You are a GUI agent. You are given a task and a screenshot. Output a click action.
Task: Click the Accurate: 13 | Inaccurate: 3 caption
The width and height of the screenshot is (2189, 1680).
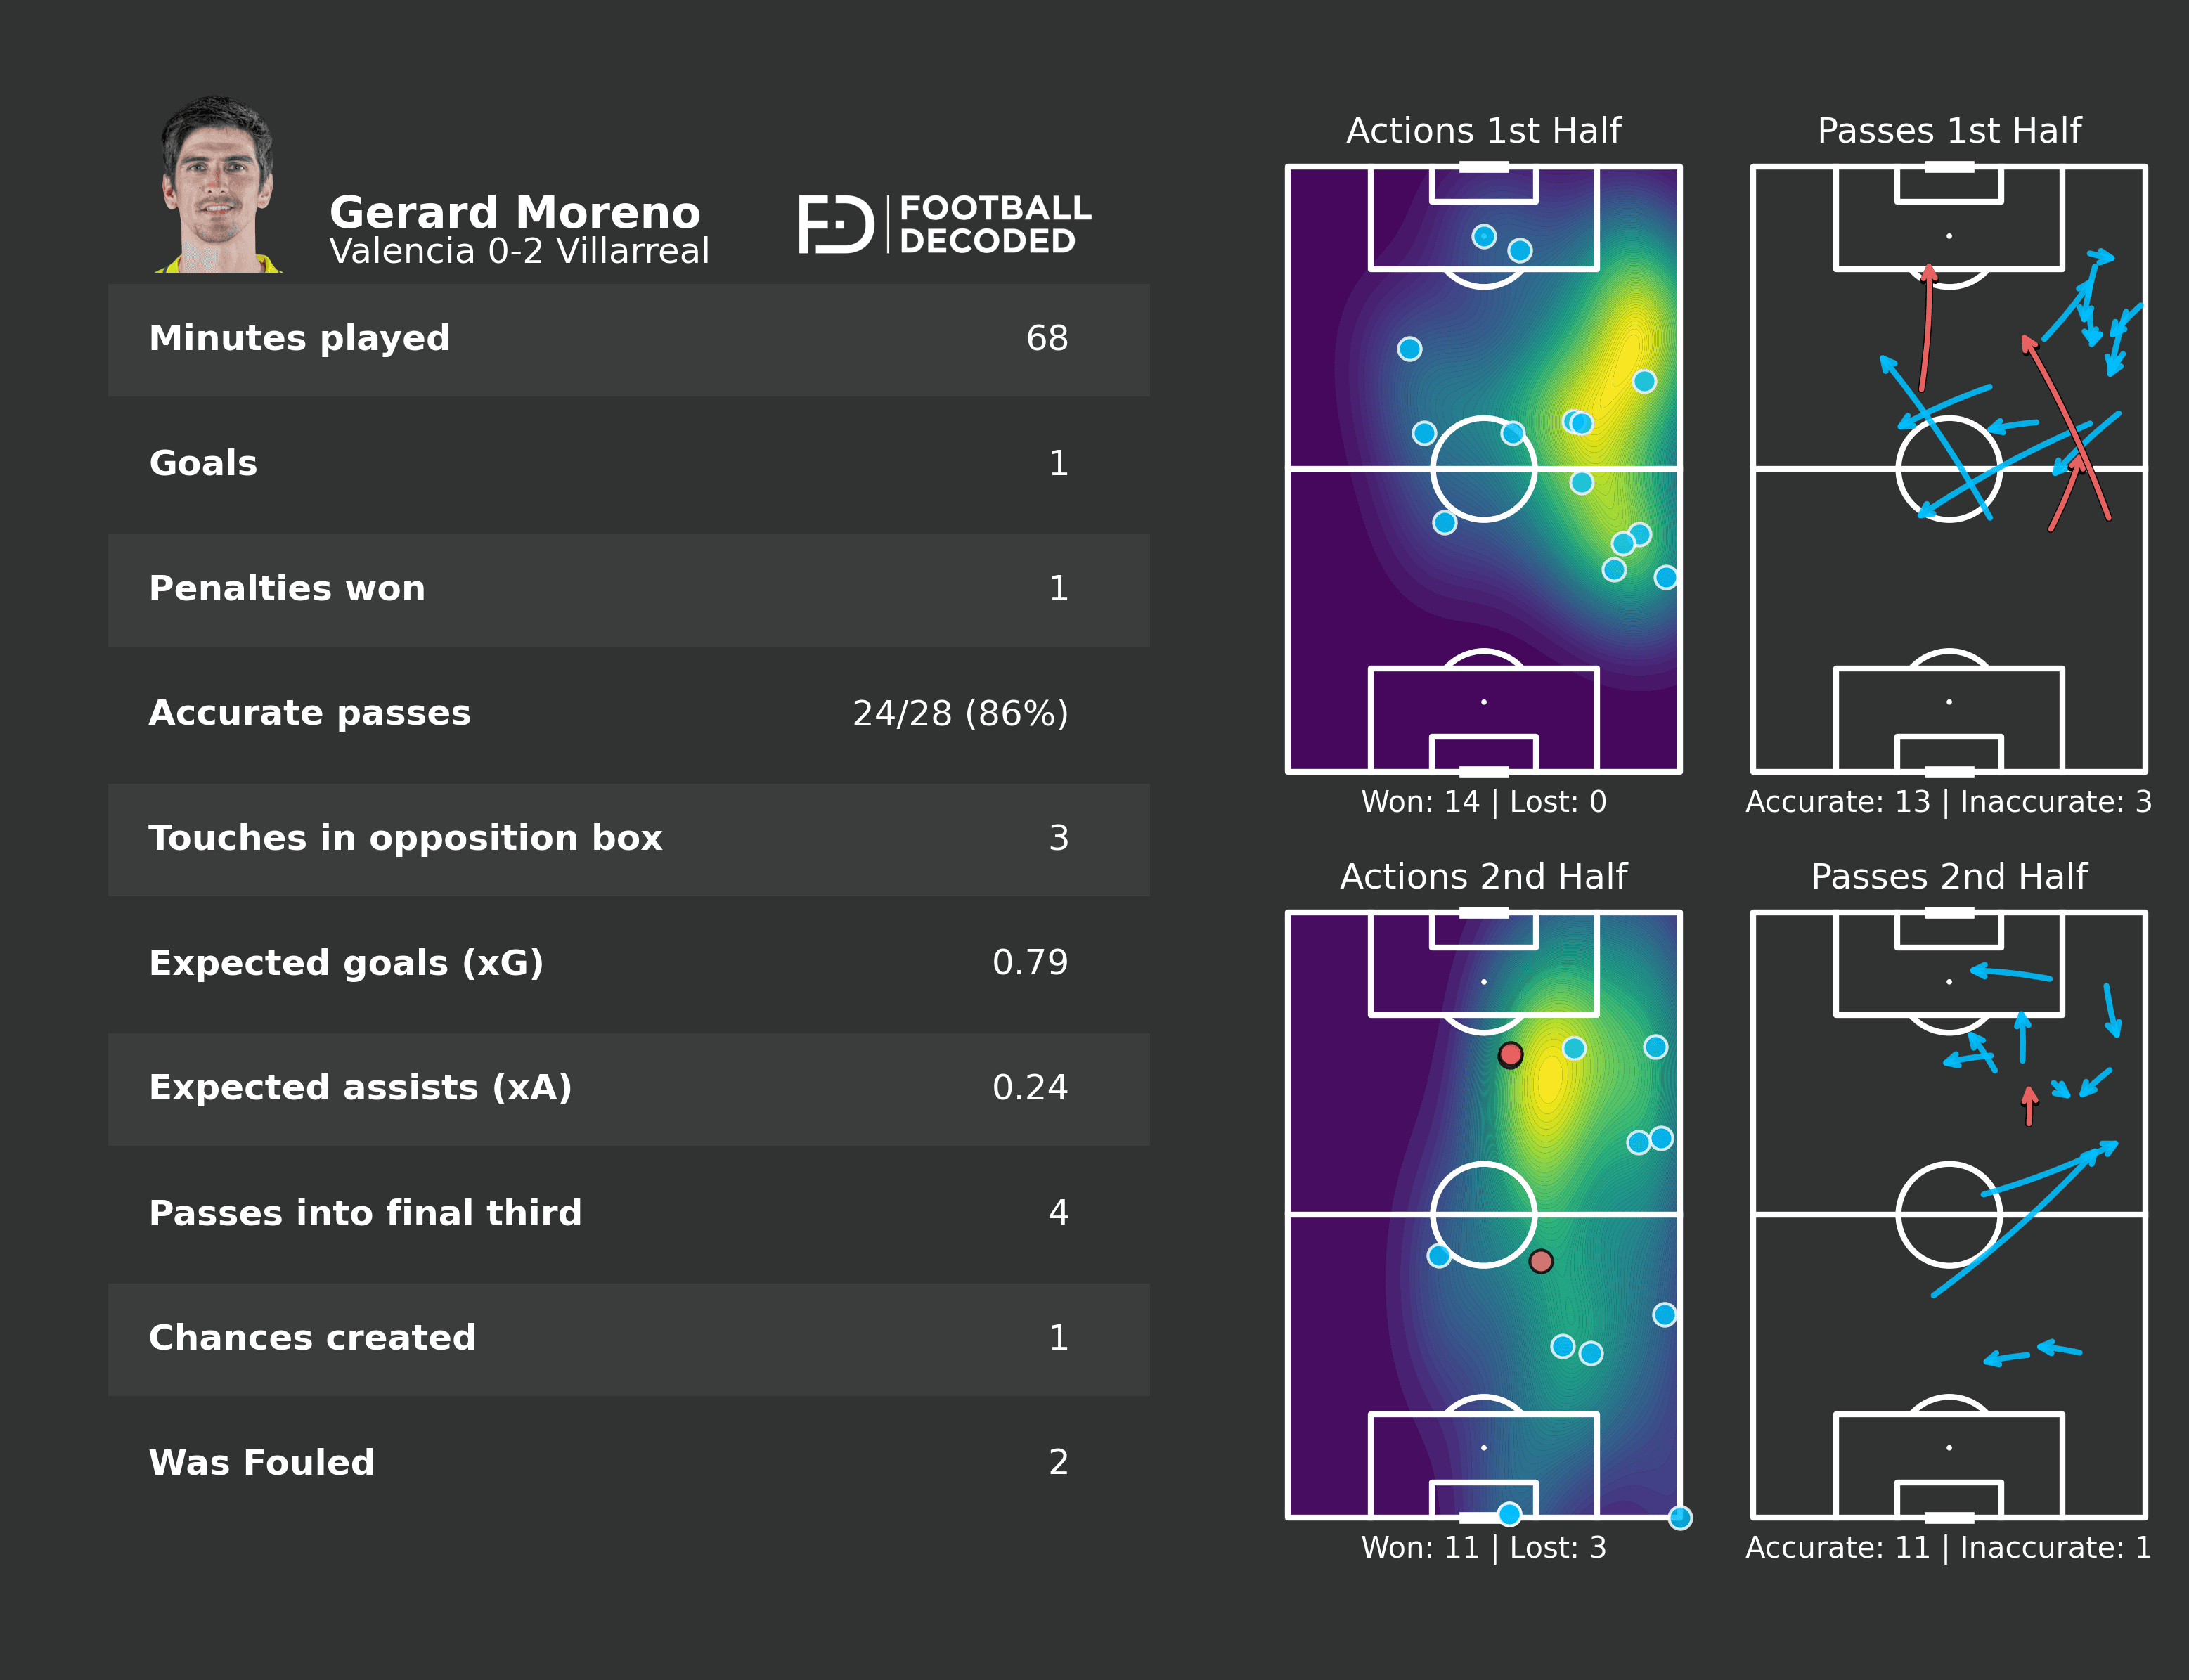1948,802
